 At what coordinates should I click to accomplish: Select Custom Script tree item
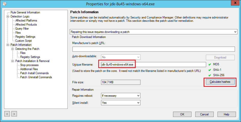click(23, 41)
